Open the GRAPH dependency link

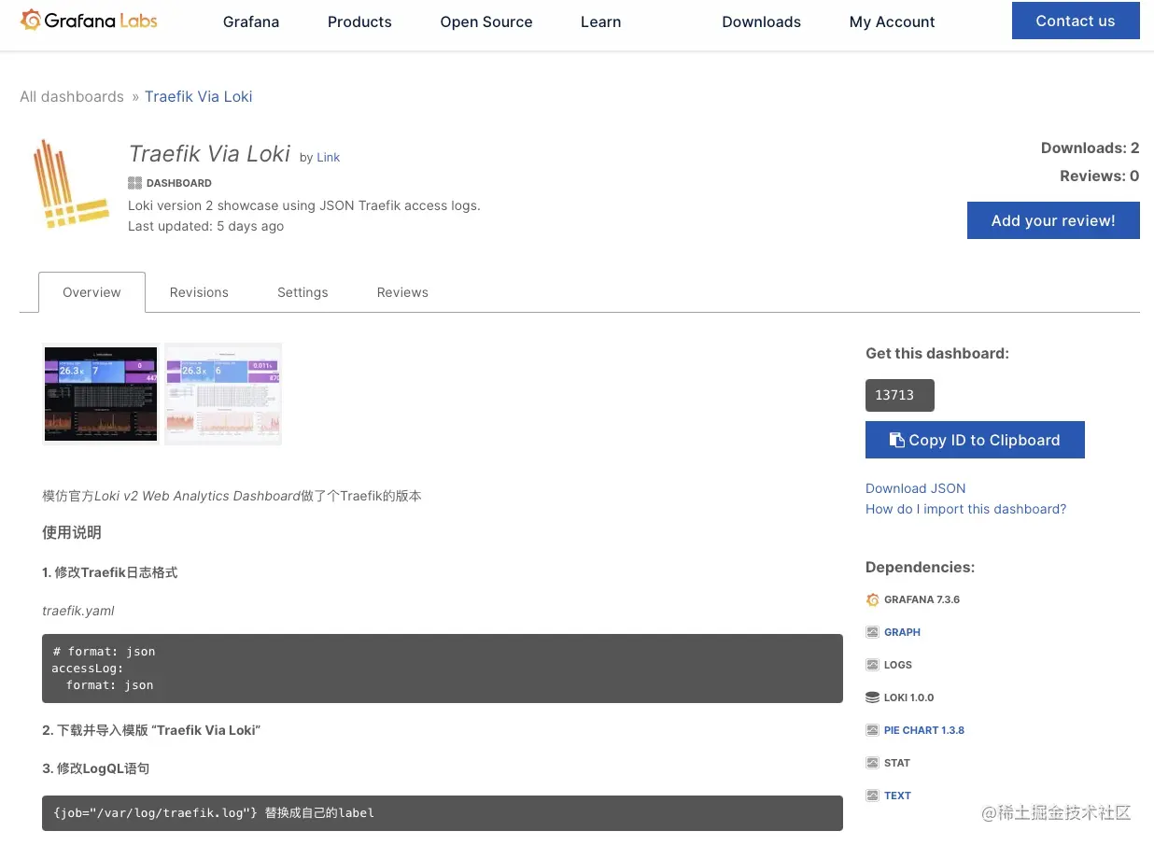tap(902, 632)
